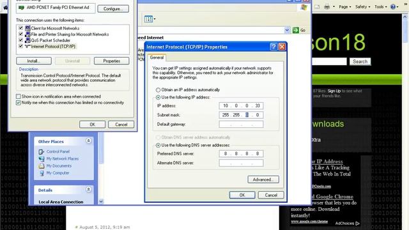The width and height of the screenshot is (409, 230).
Task: Uncheck QoS Packet Scheduler
Action: 20,40
